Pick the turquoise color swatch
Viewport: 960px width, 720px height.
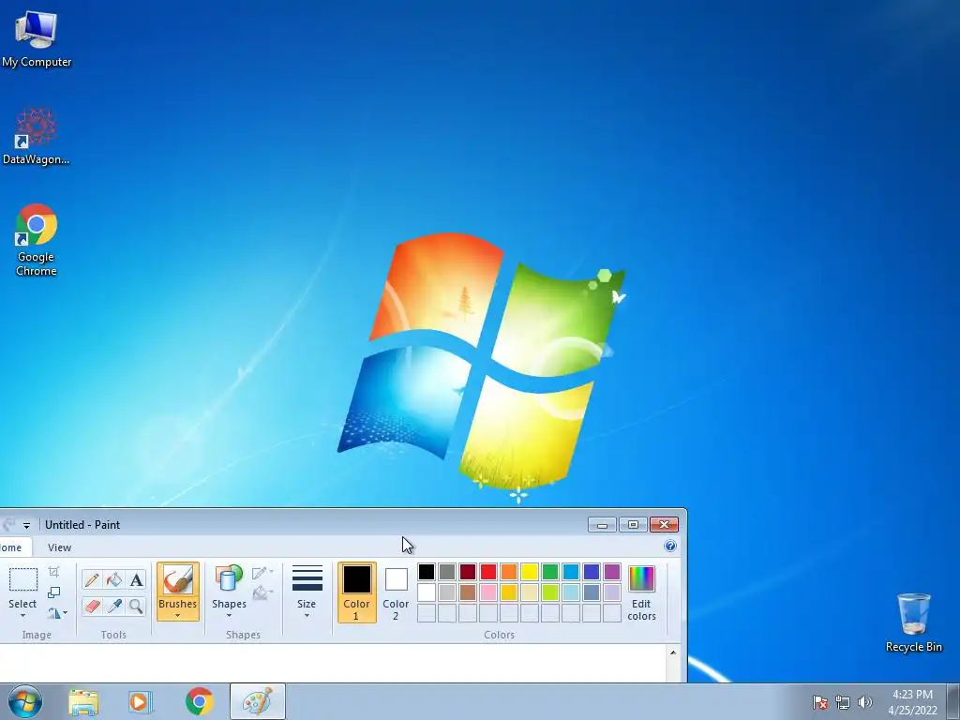pyautogui.click(x=571, y=572)
